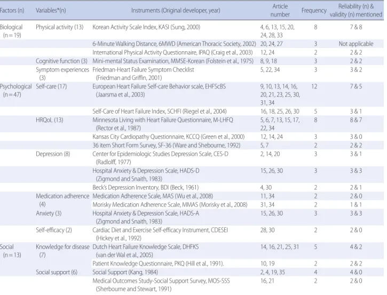Image resolution: width=387 pixels, height=295 pixels.
Task: Select "International Physical Activity Questionnaire, IPAQ" row
Action: pyautogui.click(x=172, y=52)
